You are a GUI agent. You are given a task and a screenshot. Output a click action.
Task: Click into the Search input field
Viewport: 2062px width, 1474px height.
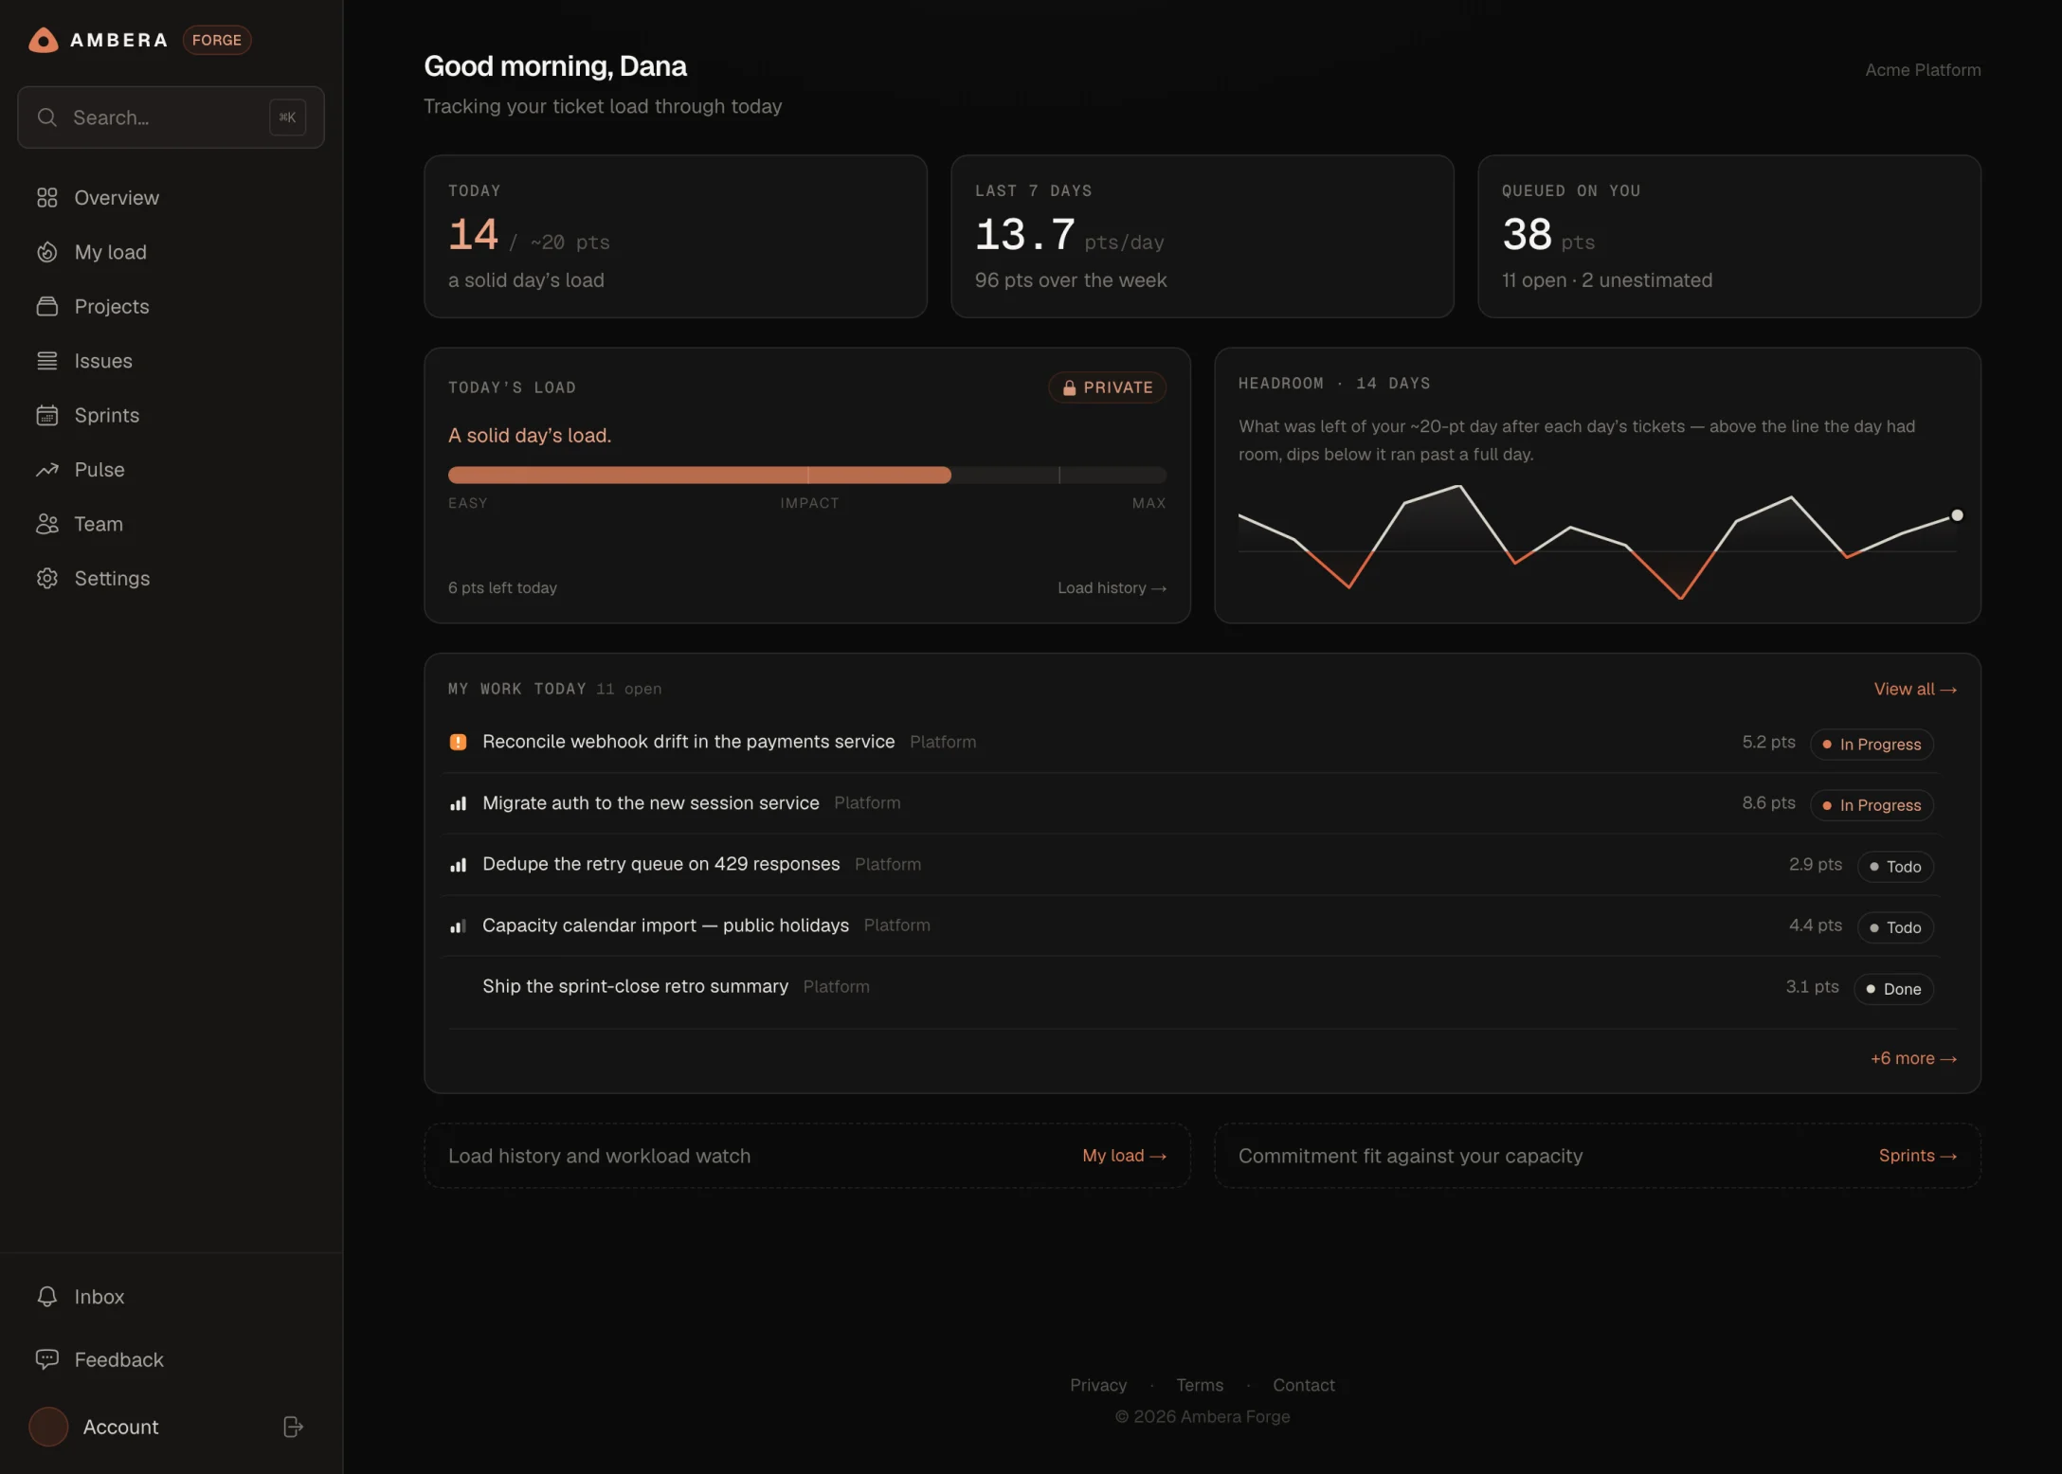click(x=171, y=117)
